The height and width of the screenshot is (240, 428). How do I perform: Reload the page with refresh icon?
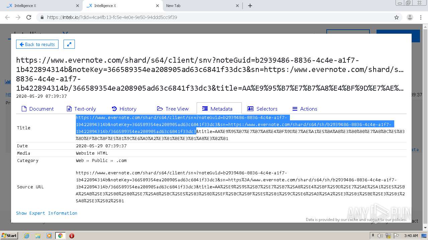click(29, 17)
